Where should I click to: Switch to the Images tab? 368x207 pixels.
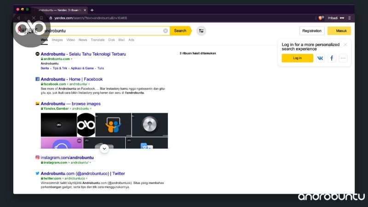tap(57, 40)
